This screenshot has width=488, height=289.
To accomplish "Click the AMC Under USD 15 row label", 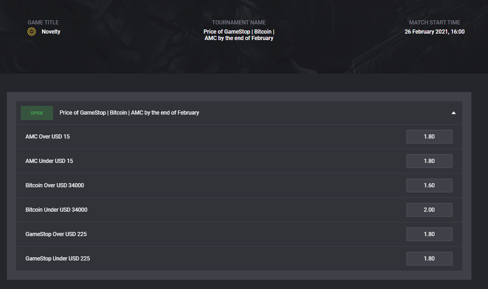I will pyautogui.click(x=49, y=161).
